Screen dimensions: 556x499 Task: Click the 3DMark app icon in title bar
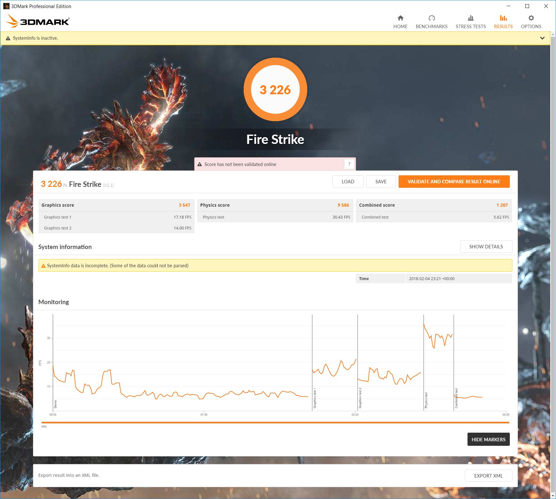coord(6,6)
